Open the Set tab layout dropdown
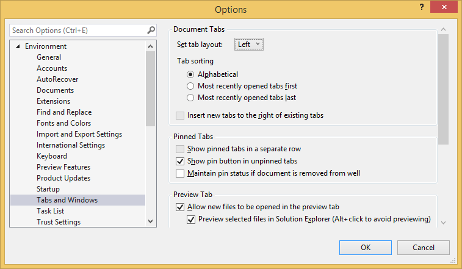462x269 pixels. (x=250, y=45)
